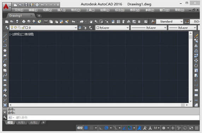Image resolution: width=202 pixels, height=133 pixels.
Task: Select the Spline draw tool
Action: pyautogui.click(x=5, y=75)
